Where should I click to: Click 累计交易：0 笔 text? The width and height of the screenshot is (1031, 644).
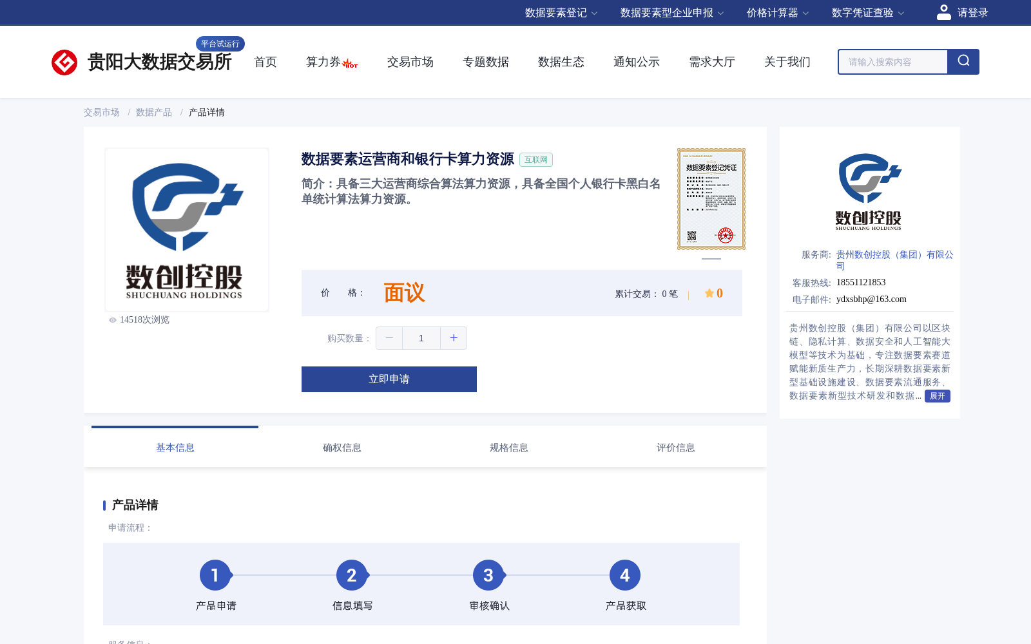[646, 294]
